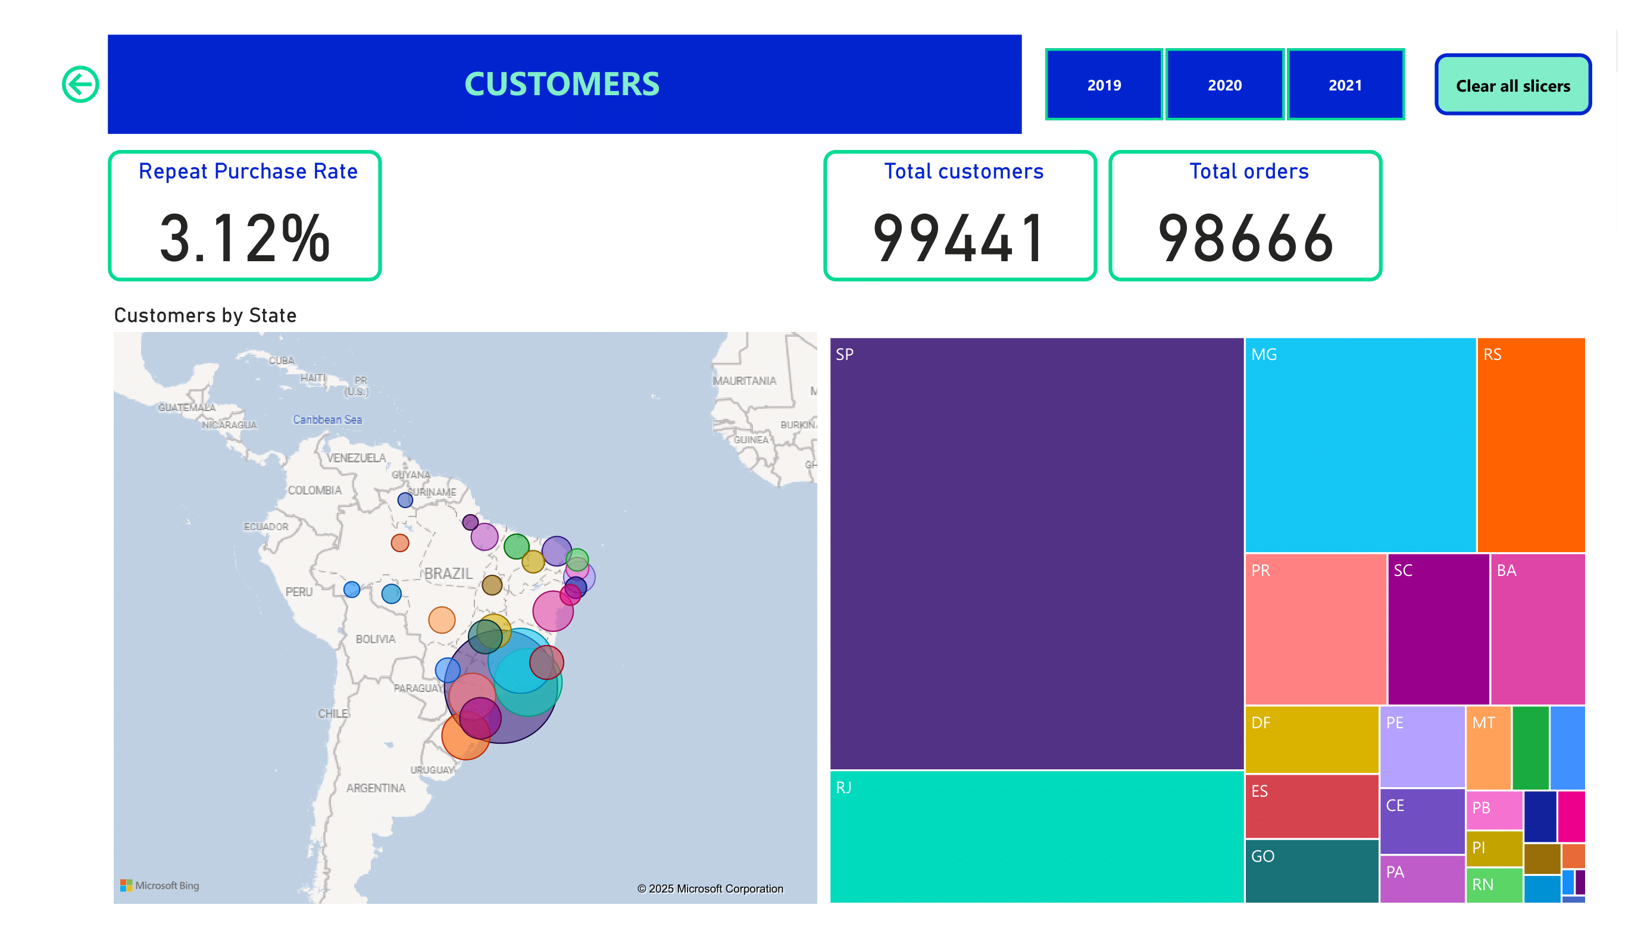Click the Microsoft Bing logo on map
The width and height of the screenshot is (1647, 952).
point(160,885)
